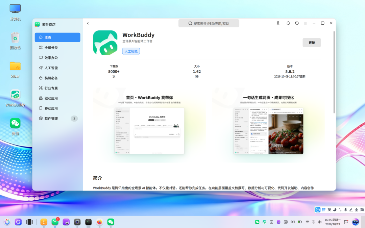Open the clipboard icon in the system tray
This screenshot has height=228, width=365.
click(x=271, y=222)
